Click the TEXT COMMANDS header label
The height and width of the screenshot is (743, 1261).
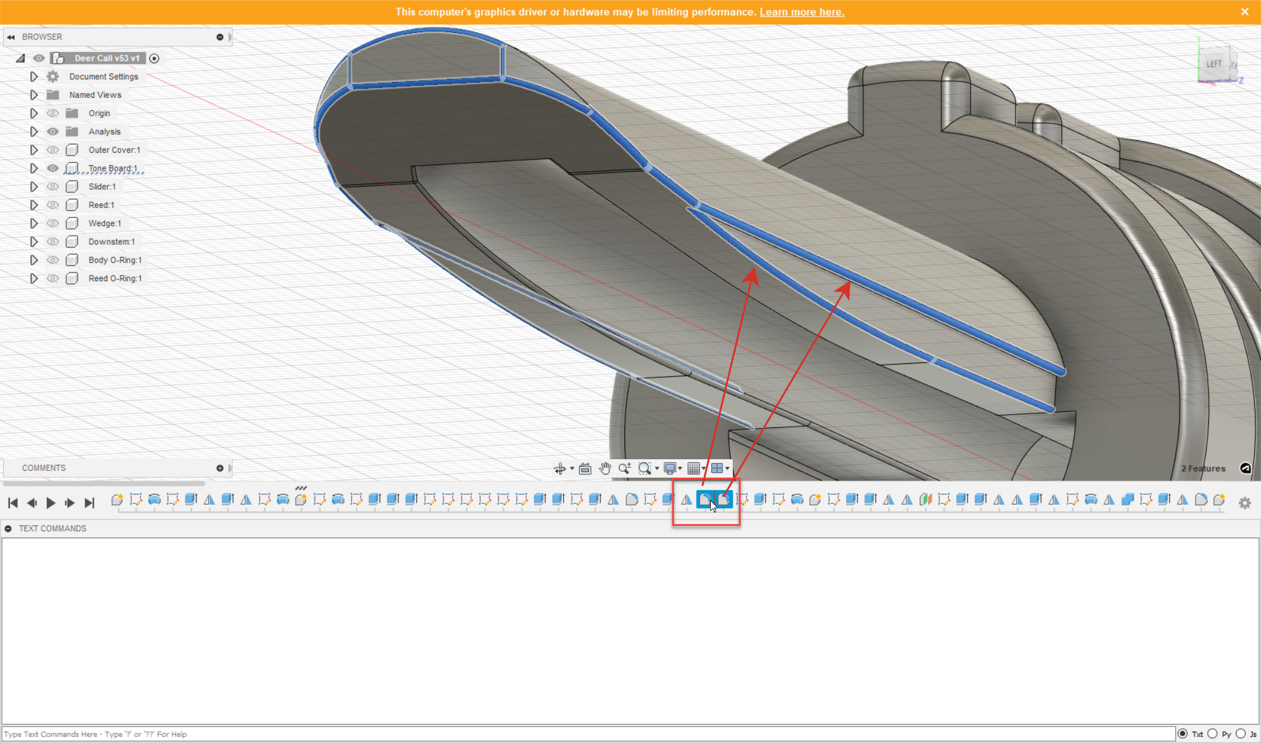pyautogui.click(x=53, y=528)
